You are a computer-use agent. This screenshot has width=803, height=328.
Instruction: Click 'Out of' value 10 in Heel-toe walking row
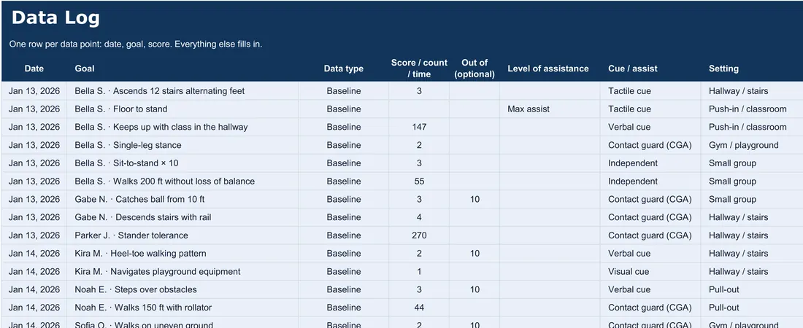[474, 254]
